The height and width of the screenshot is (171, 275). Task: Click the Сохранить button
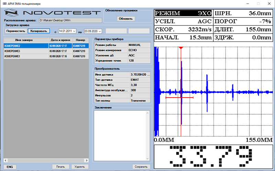pyautogui.click(x=141, y=167)
